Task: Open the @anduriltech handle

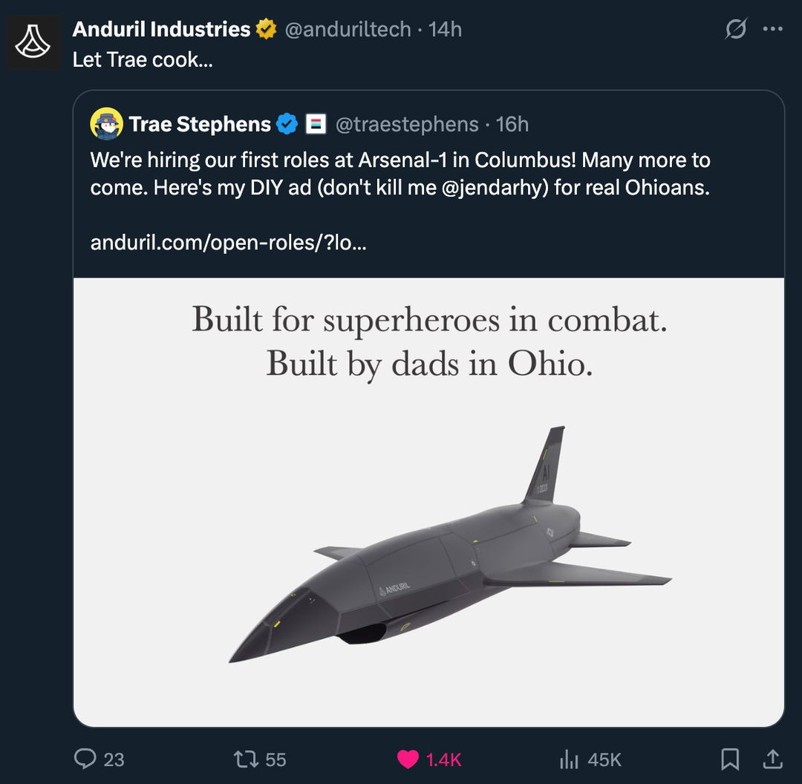Action: tap(347, 30)
